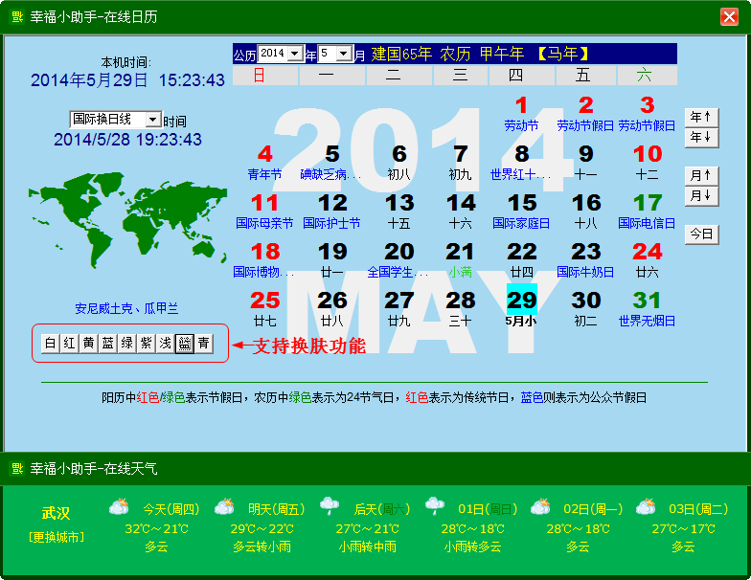Select May 6 初八 in the calendar

tap(398, 163)
